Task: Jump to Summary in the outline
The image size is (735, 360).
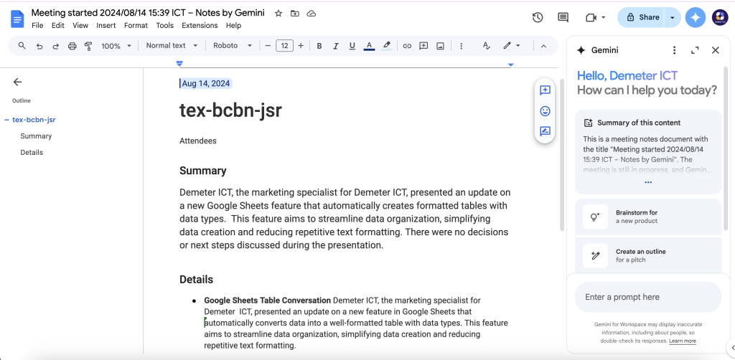Action: (x=36, y=136)
